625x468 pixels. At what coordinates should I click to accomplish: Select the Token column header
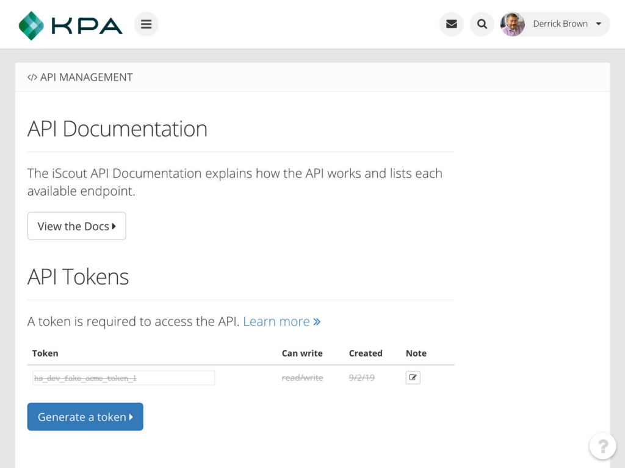[x=45, y=353]
